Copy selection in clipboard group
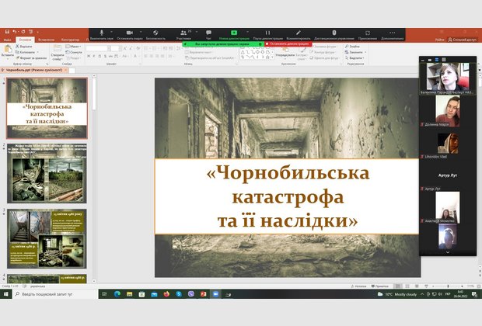 point(26,52)
